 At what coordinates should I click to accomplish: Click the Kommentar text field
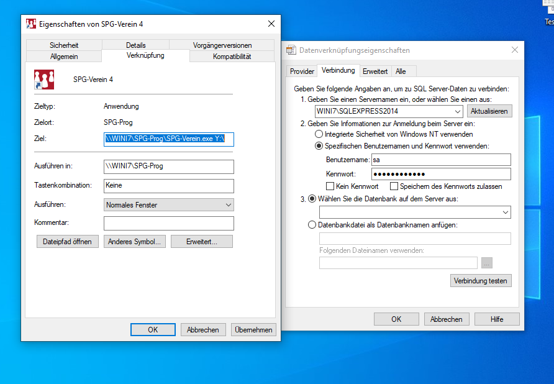click(x=168, y=223)
